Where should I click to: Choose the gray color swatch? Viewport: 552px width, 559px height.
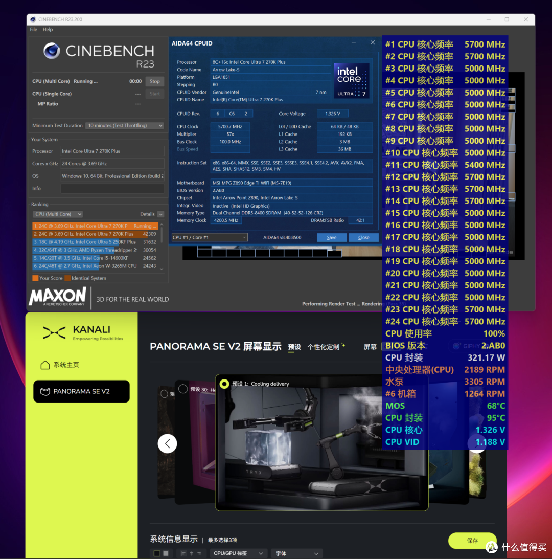pos(166,553)
